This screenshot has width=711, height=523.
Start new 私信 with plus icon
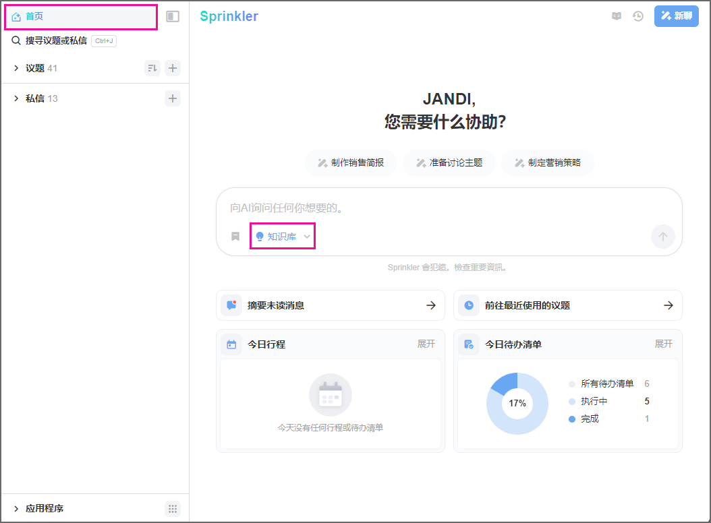click(173, 98)
